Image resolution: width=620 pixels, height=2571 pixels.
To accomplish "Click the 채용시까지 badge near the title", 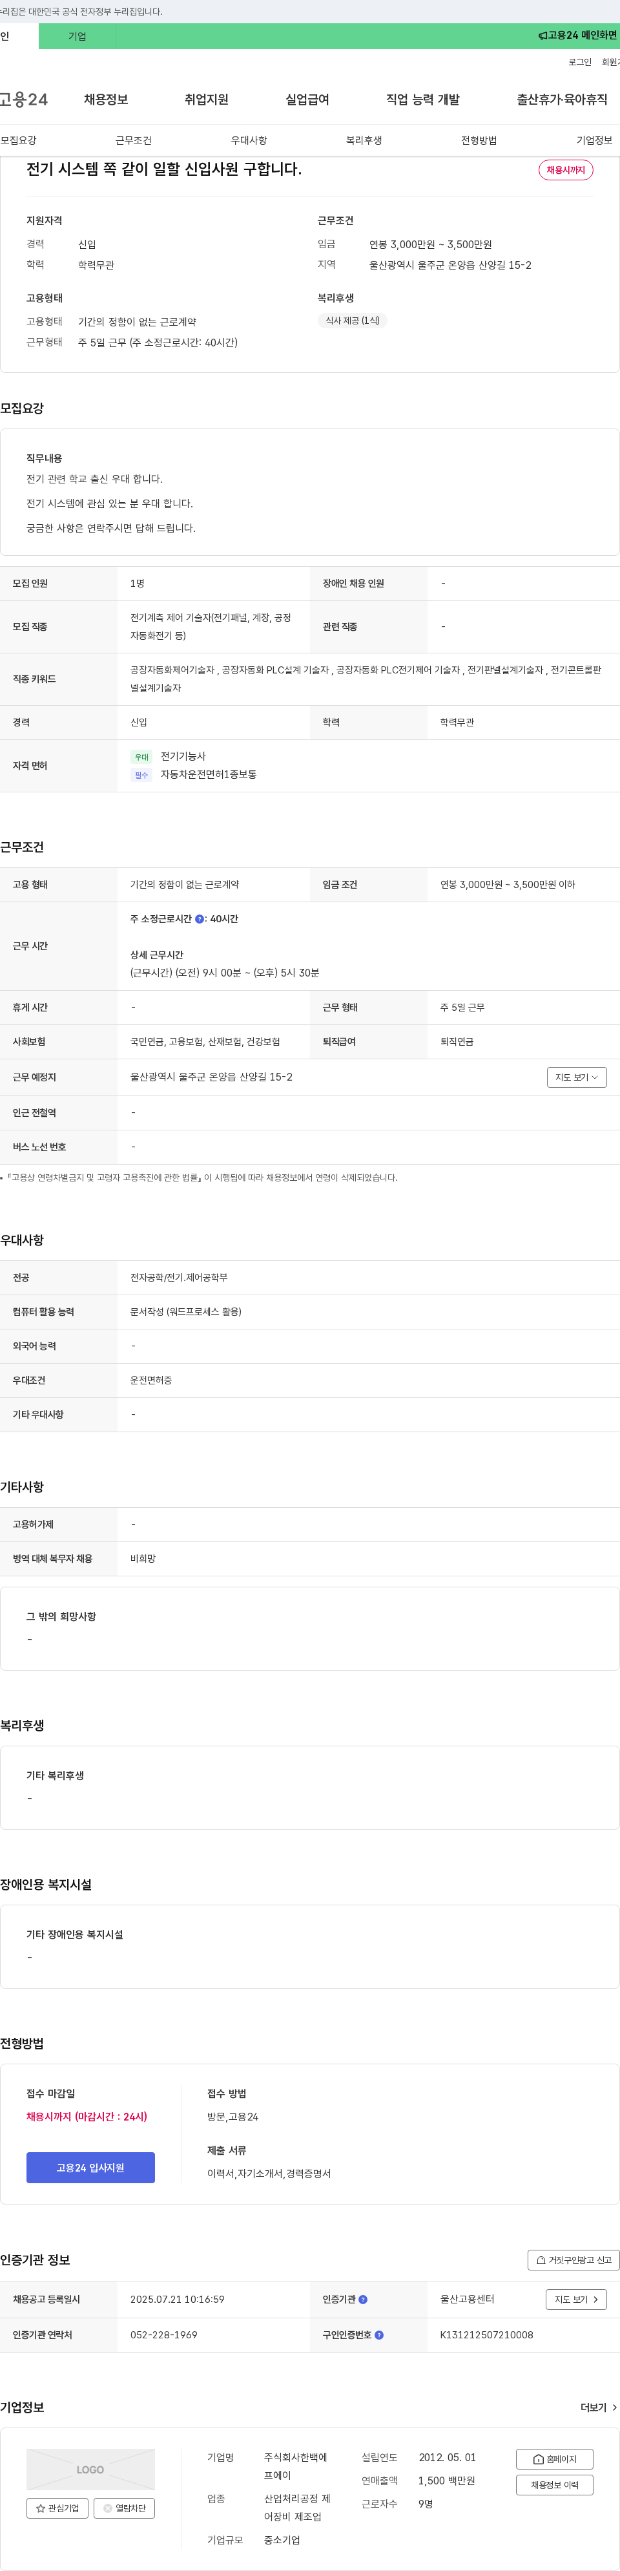I will pyautogui.click(x=565, y=170).
